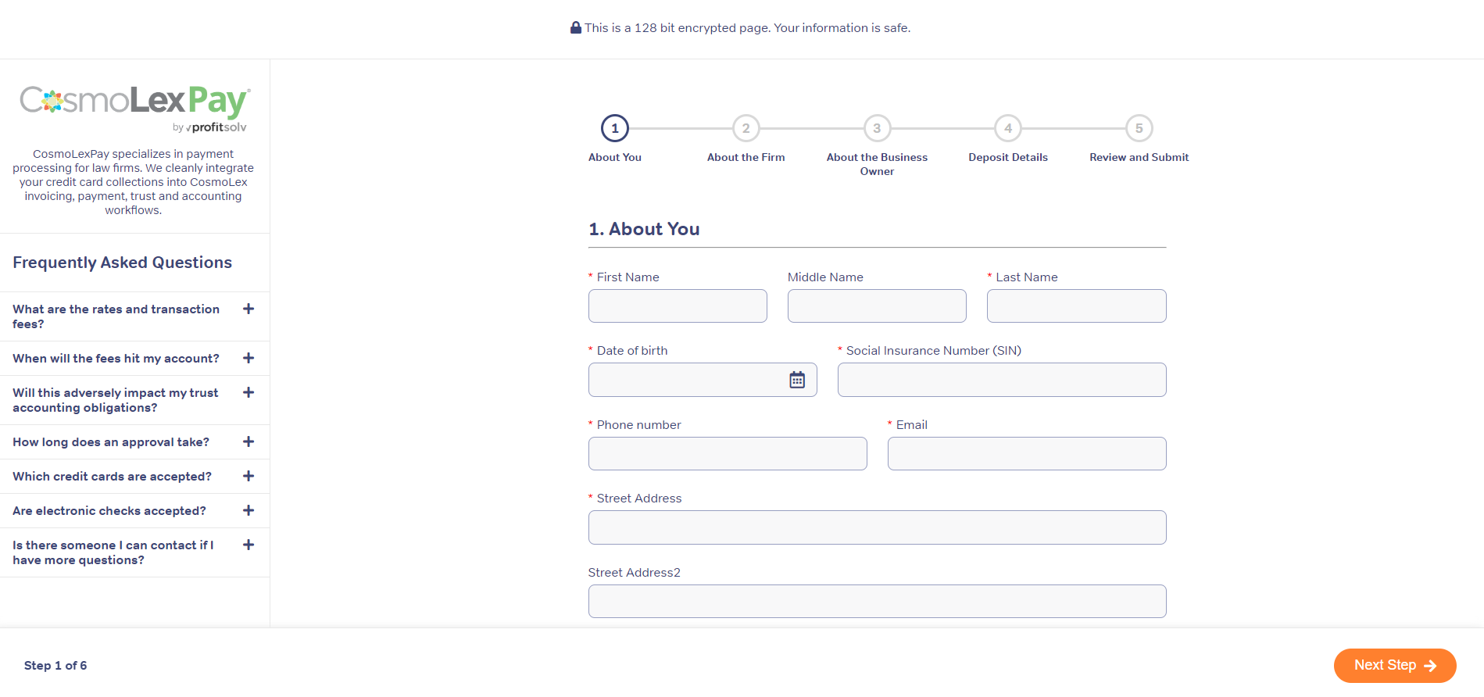The height and width of the screenshot is (697, 1484).
Task: Click the Last Name input box
Action: 1076,306
